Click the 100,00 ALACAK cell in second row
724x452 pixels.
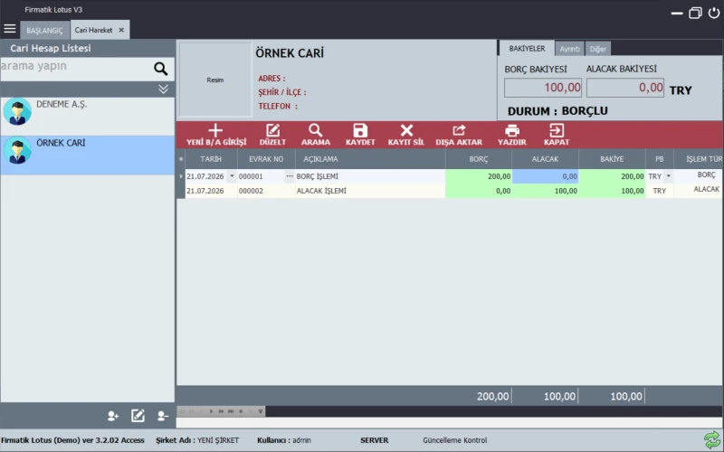pyautogui.click(x=545, y=191)
